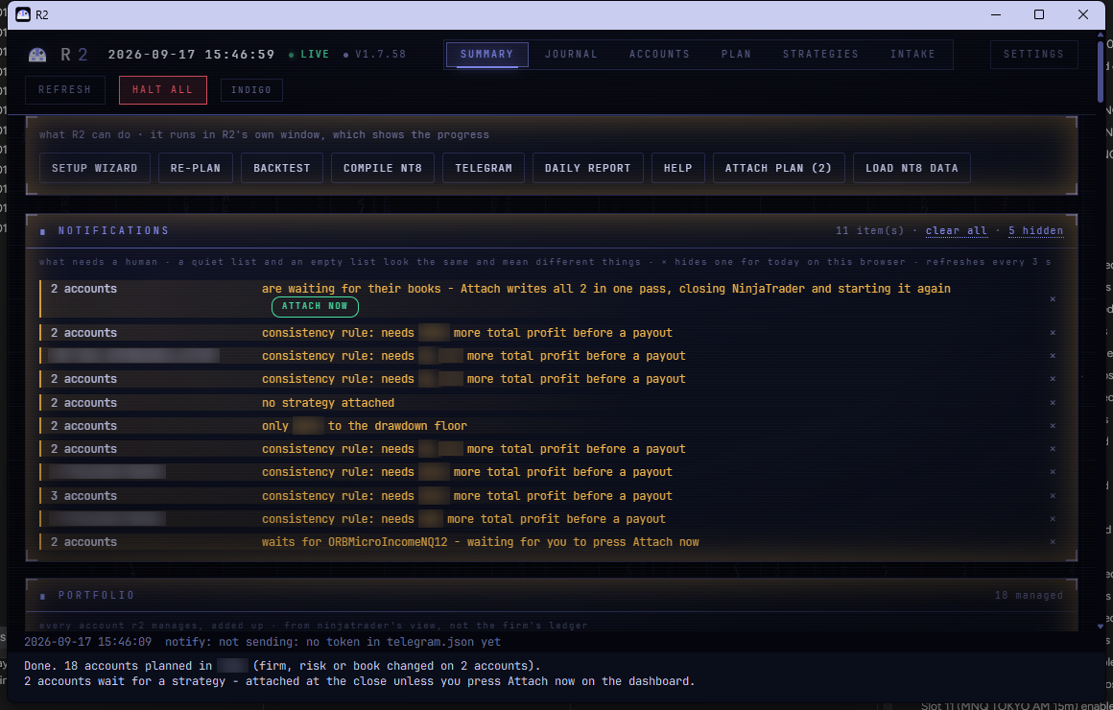Click Attach Plan (2)

[779, 168]
